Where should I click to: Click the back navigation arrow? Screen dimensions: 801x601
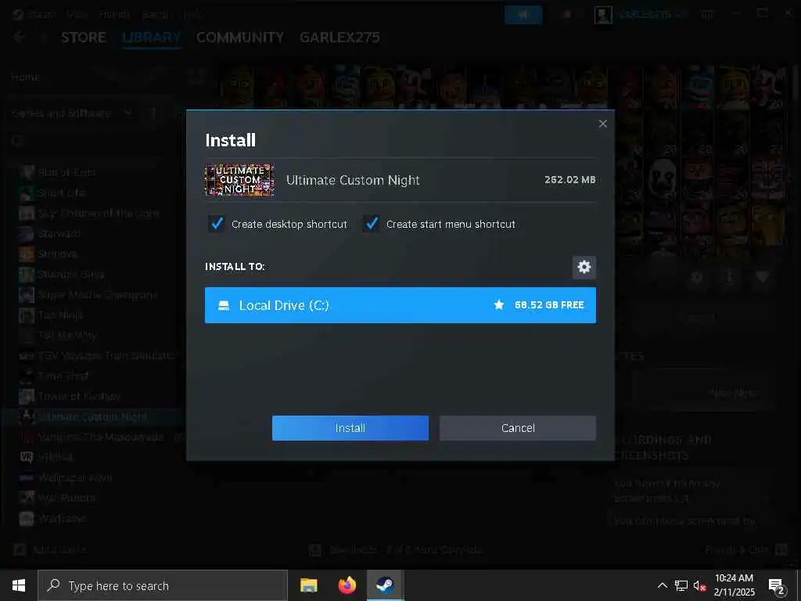point(19,38)
